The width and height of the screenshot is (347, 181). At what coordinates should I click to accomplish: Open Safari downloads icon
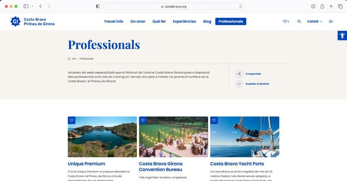point(313,6)
